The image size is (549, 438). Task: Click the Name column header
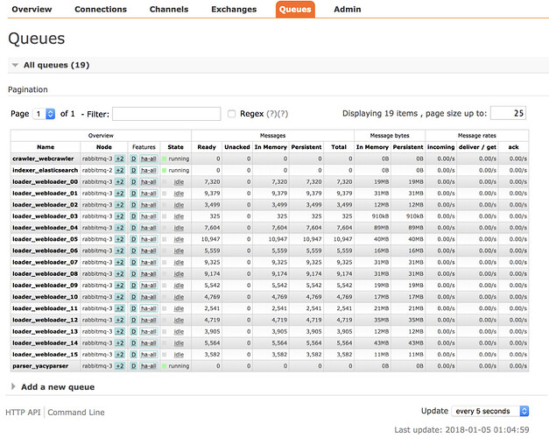coord(46,147)
